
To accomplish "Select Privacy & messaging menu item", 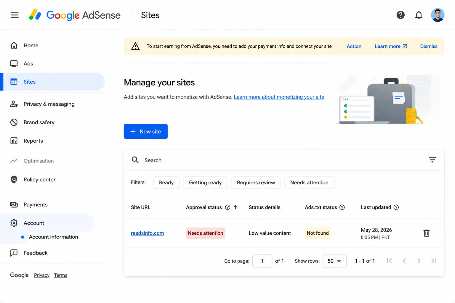I will point(49,104).
